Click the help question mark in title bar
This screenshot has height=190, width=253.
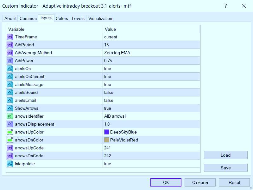226,6
